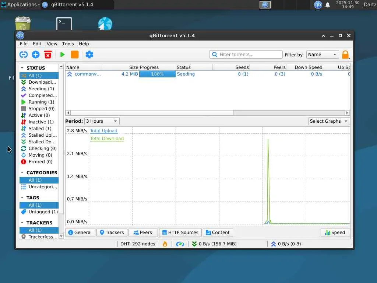The width and height of the screenshot is (377, 283).
Task: Collapse the TAGS section
Action: coord(22,198)
